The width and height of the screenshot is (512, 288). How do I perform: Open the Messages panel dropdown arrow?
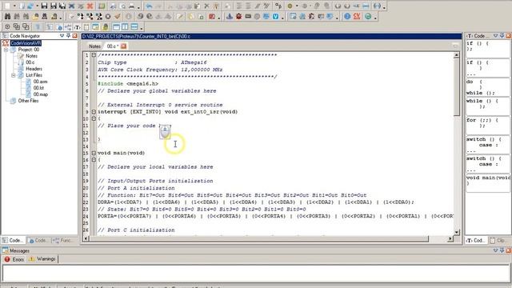496,250
